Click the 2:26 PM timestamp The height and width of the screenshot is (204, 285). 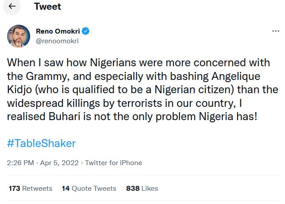tap(20, 162)
